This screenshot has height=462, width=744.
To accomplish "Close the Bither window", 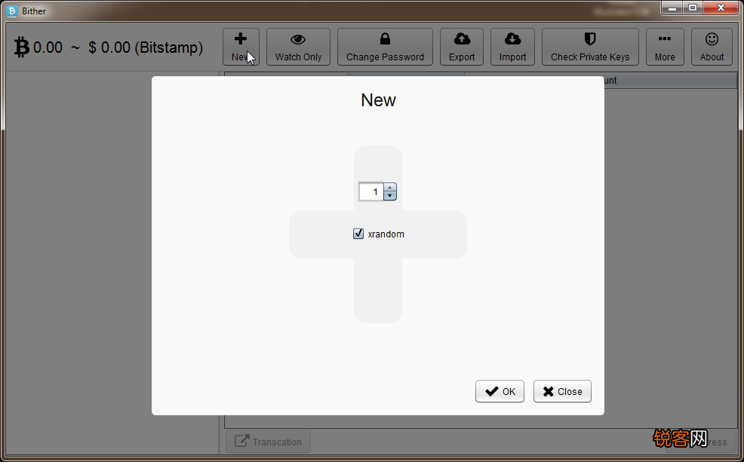I will (x=721, y=8).
